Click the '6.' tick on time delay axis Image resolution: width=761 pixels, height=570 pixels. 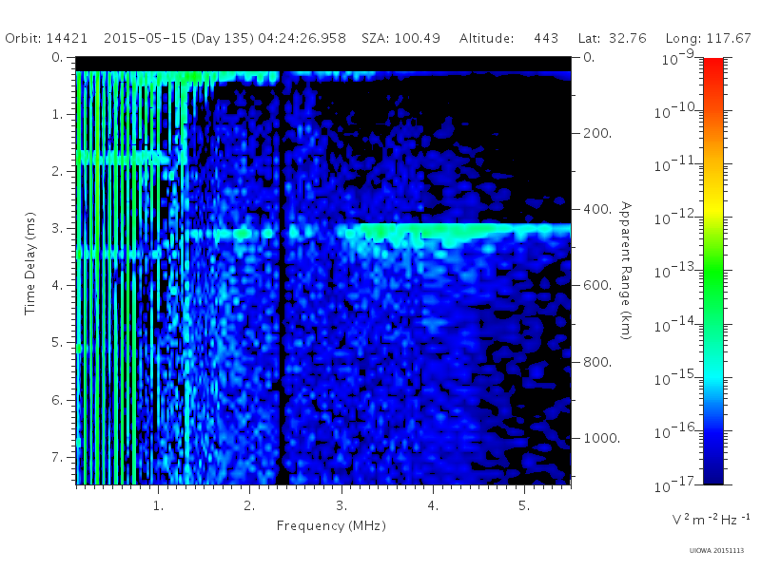coord(58,400)
